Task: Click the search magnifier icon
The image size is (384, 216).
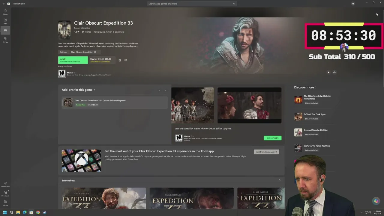Action: click(x=234, y=4)
